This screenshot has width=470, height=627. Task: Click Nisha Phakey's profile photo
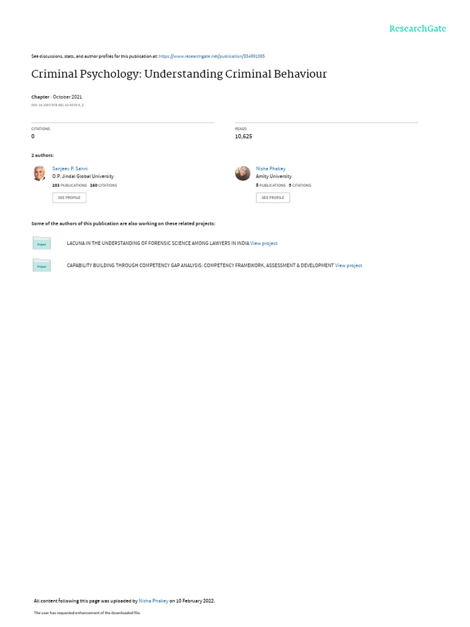pyautogui.click(x=242, y=173)
